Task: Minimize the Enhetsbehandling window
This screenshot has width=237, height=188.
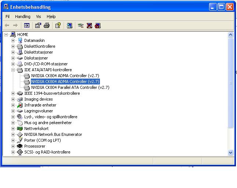Action: (x=213, y=7)
